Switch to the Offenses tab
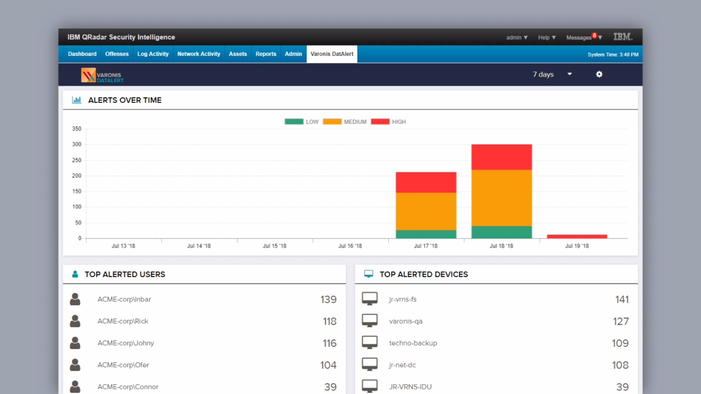 coord(117,54)
